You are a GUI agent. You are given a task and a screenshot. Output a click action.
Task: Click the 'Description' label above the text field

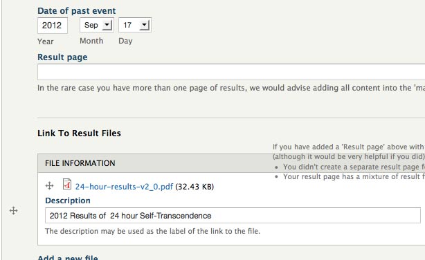tap(68, 201)
